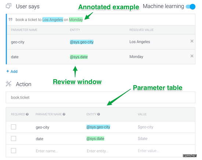Click the Entity help question icon
The image size is (202, 160).
click(x=98, y=114)
